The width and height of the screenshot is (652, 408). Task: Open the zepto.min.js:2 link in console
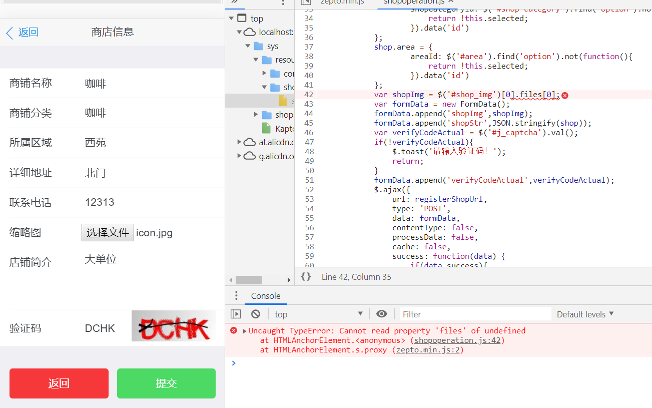pyautogui.click(x=428, y=350)
